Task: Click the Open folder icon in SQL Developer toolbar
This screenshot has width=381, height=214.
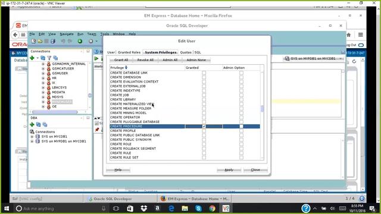Action: click(40, 41)
